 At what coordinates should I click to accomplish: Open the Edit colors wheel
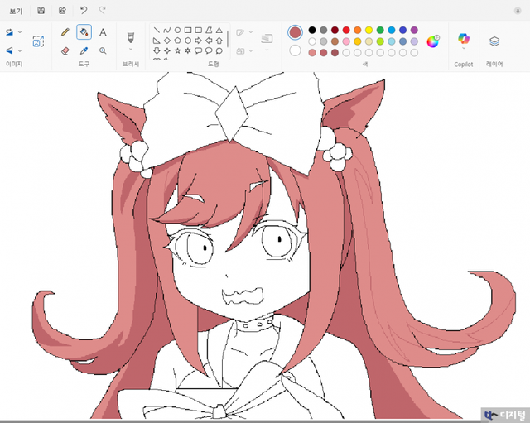432,41
